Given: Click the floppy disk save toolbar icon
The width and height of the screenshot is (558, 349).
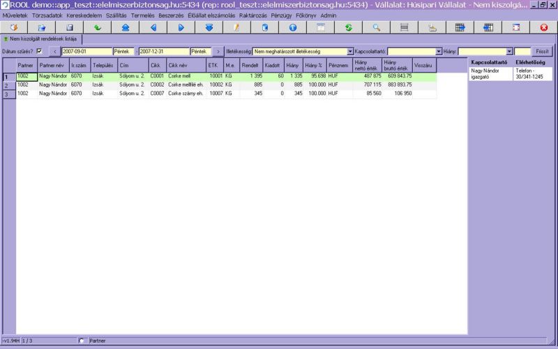Looking at the screenshot, I should [x=70, y=27].
